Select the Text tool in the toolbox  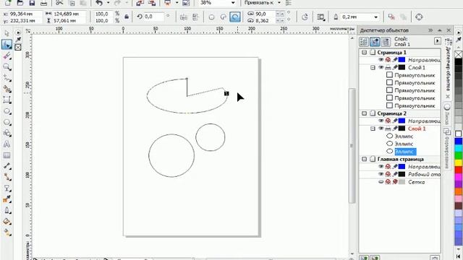(x=7, y=144)
